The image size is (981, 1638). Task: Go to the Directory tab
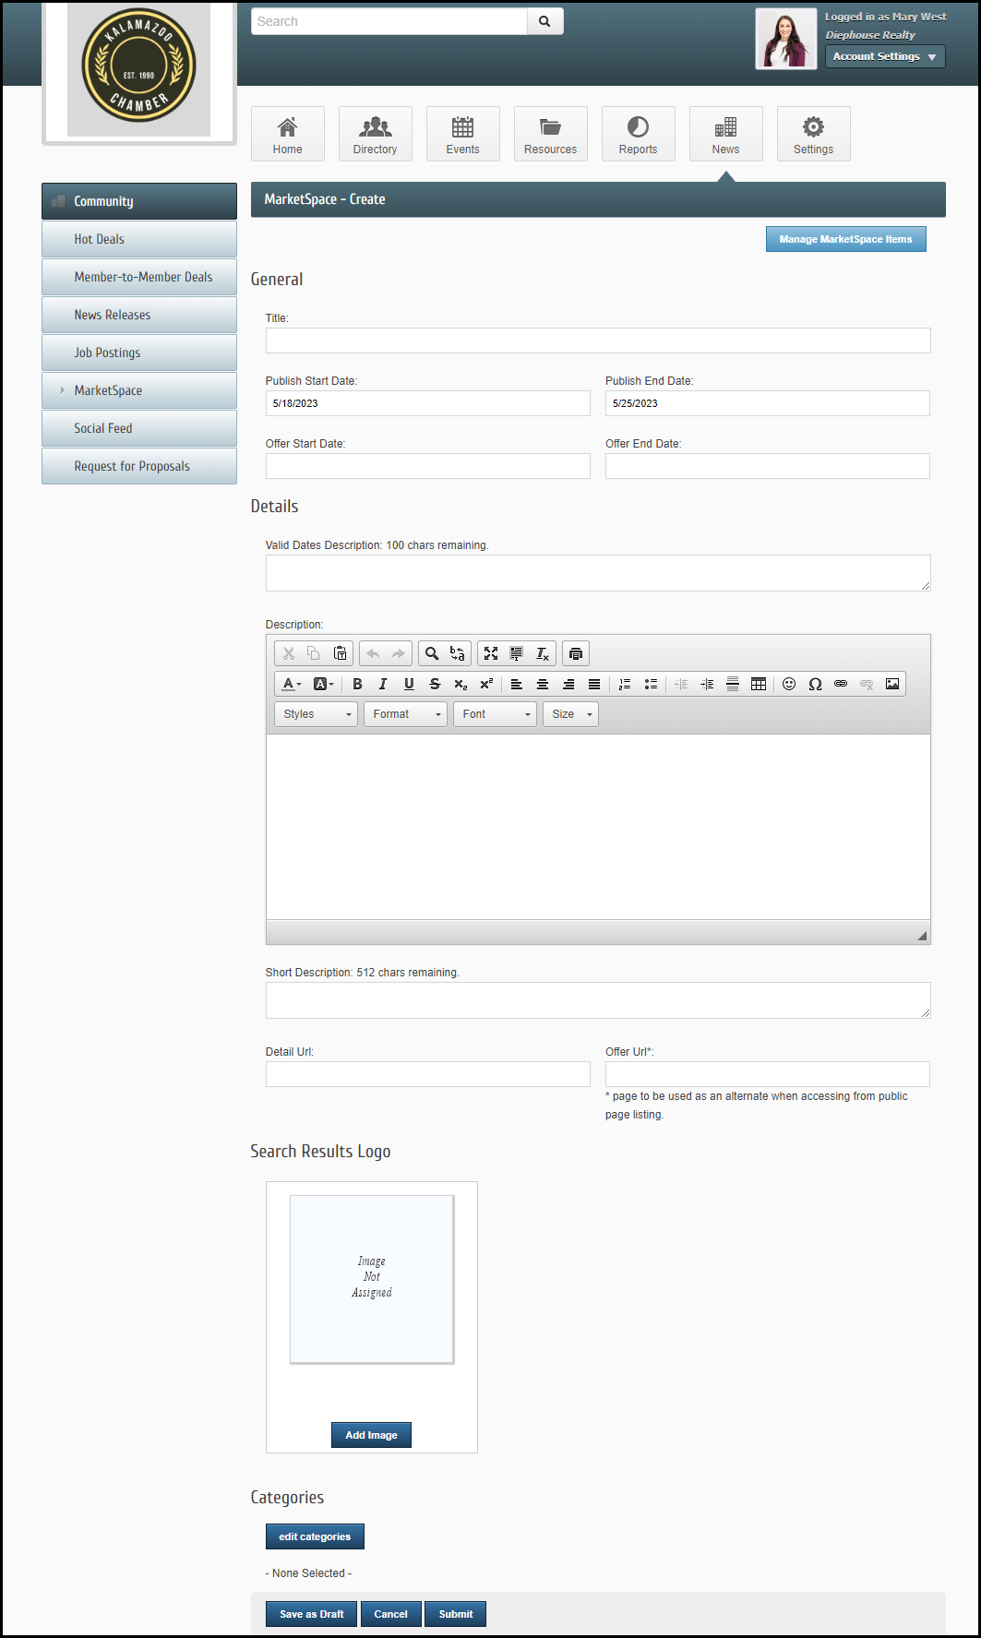coord(375,134)
